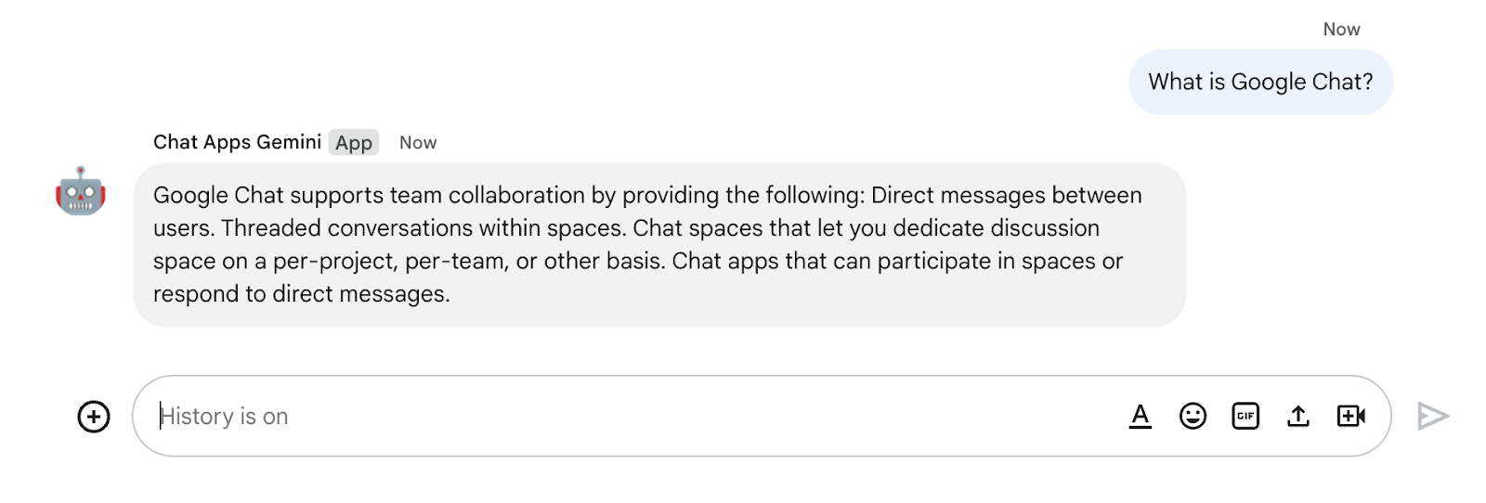Focus the 'History is on' message field
The image size is (1486, 503).
[632, 417]
